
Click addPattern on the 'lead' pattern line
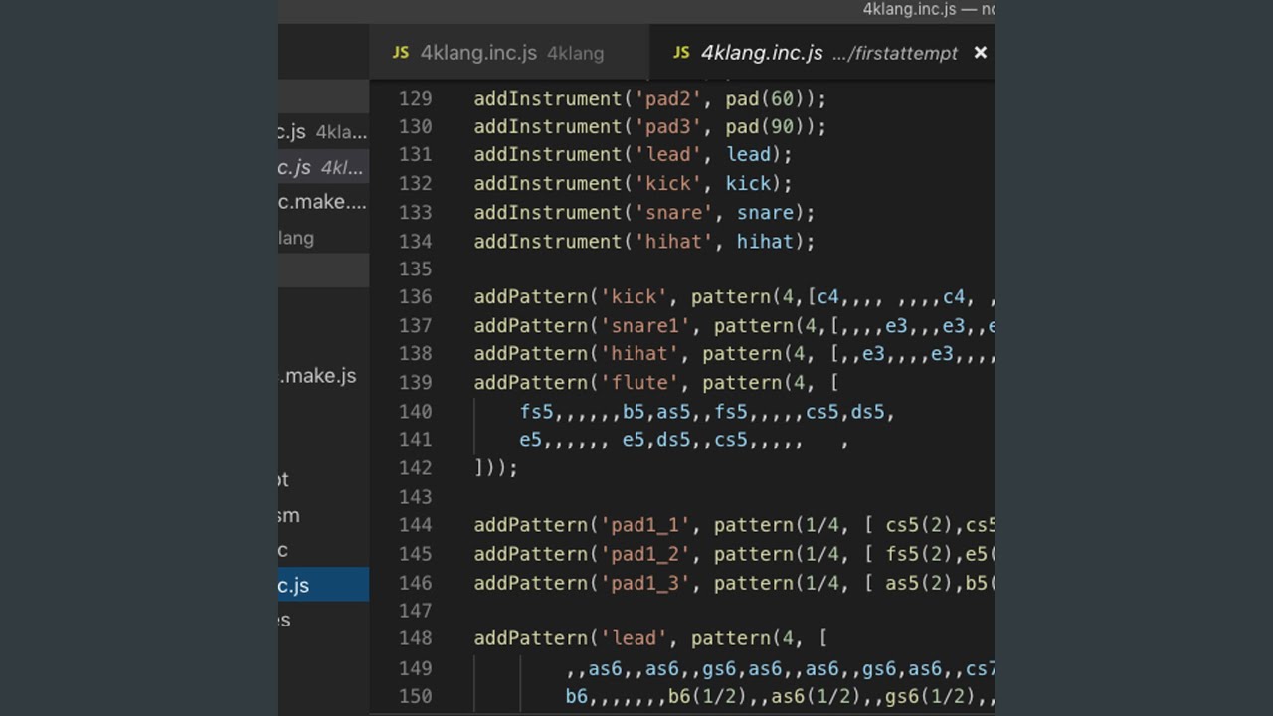pyautogui.click(x=530, y=638)
